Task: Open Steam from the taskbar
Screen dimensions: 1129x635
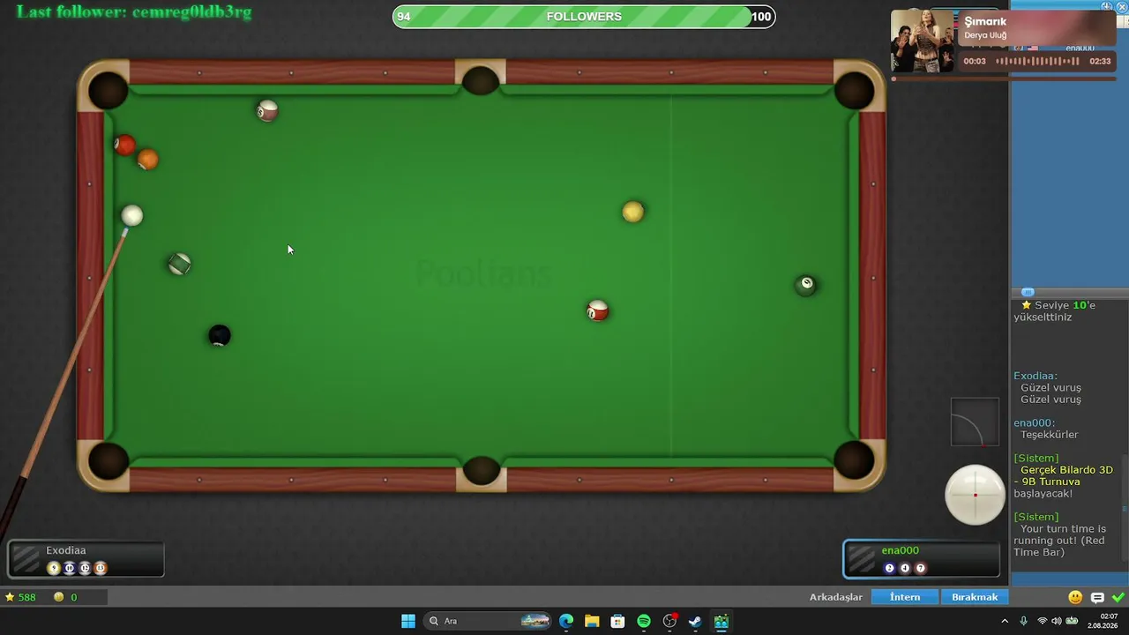Action: (695, 621)
